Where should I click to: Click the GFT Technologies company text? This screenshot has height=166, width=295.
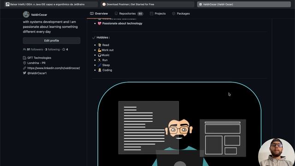pyautogui.click(x=39, y=58)
